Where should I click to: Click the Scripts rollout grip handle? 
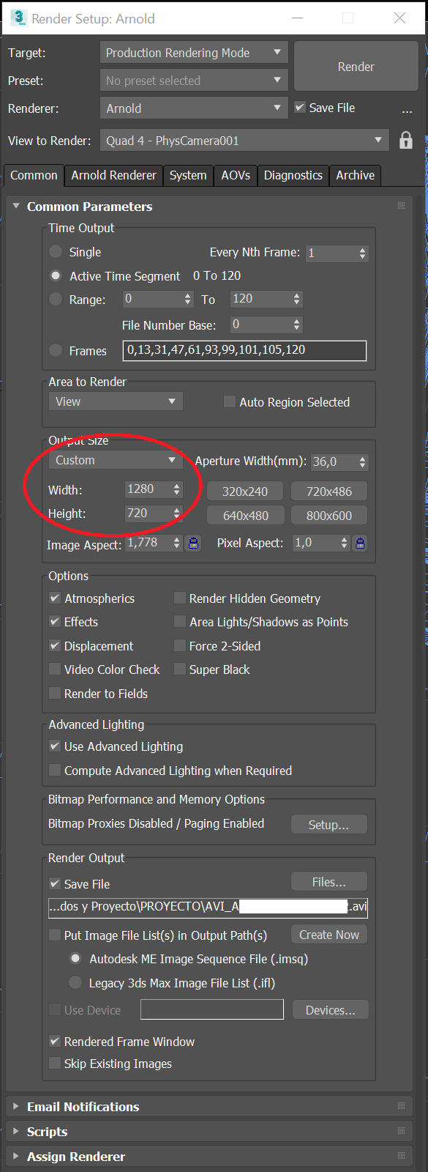[x=401, y=1131]
